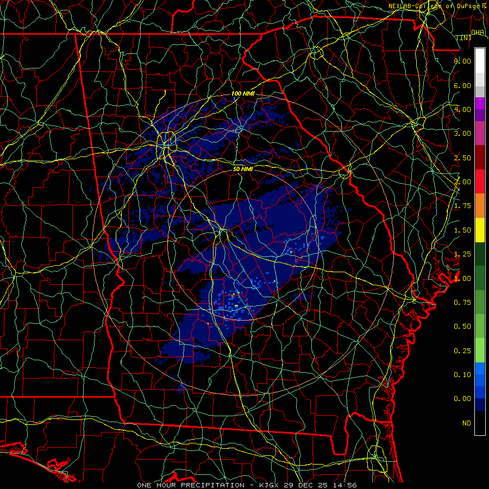Click the ND legend label

(x=467, y=423)
